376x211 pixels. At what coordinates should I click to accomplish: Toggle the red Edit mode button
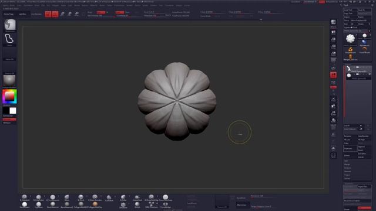pyautogui.click(x=48, y=14)
